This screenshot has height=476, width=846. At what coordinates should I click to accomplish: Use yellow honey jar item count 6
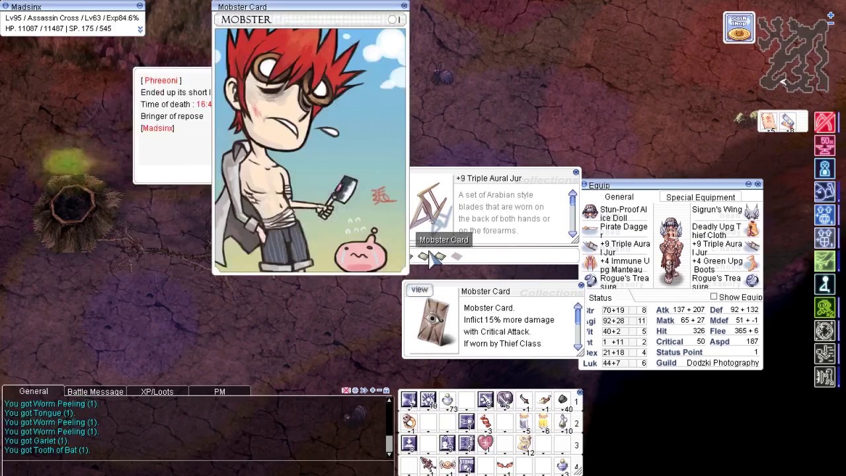coord(543,422)
